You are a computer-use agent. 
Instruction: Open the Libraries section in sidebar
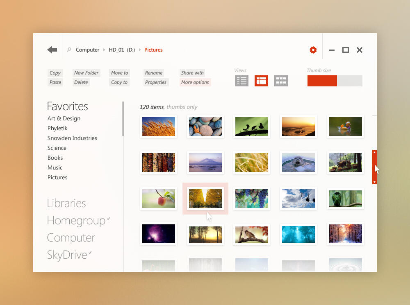pyautogui.click(x=66, y=203)
